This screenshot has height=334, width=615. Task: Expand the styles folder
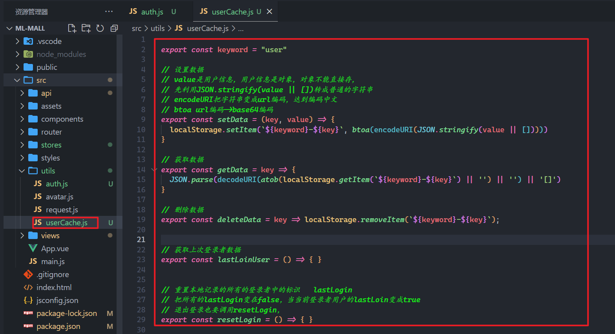[x=22, y=158]
